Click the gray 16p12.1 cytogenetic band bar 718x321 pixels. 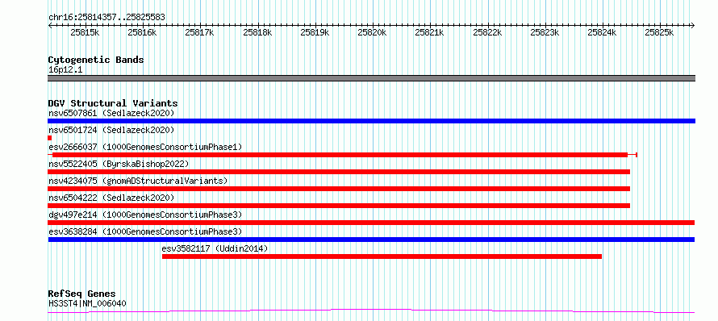pyautogui.click(x=371, y=78)
